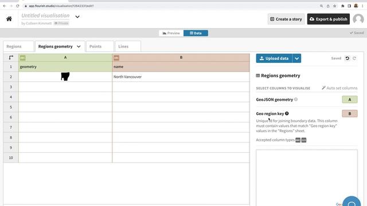Screen dimensions: 367x206
Task: Bookmark this page with the star icon
Action: click(335, 6)
